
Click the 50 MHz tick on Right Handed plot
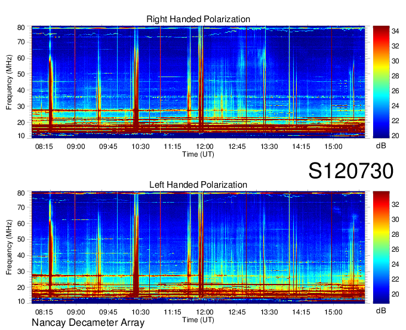21,74
